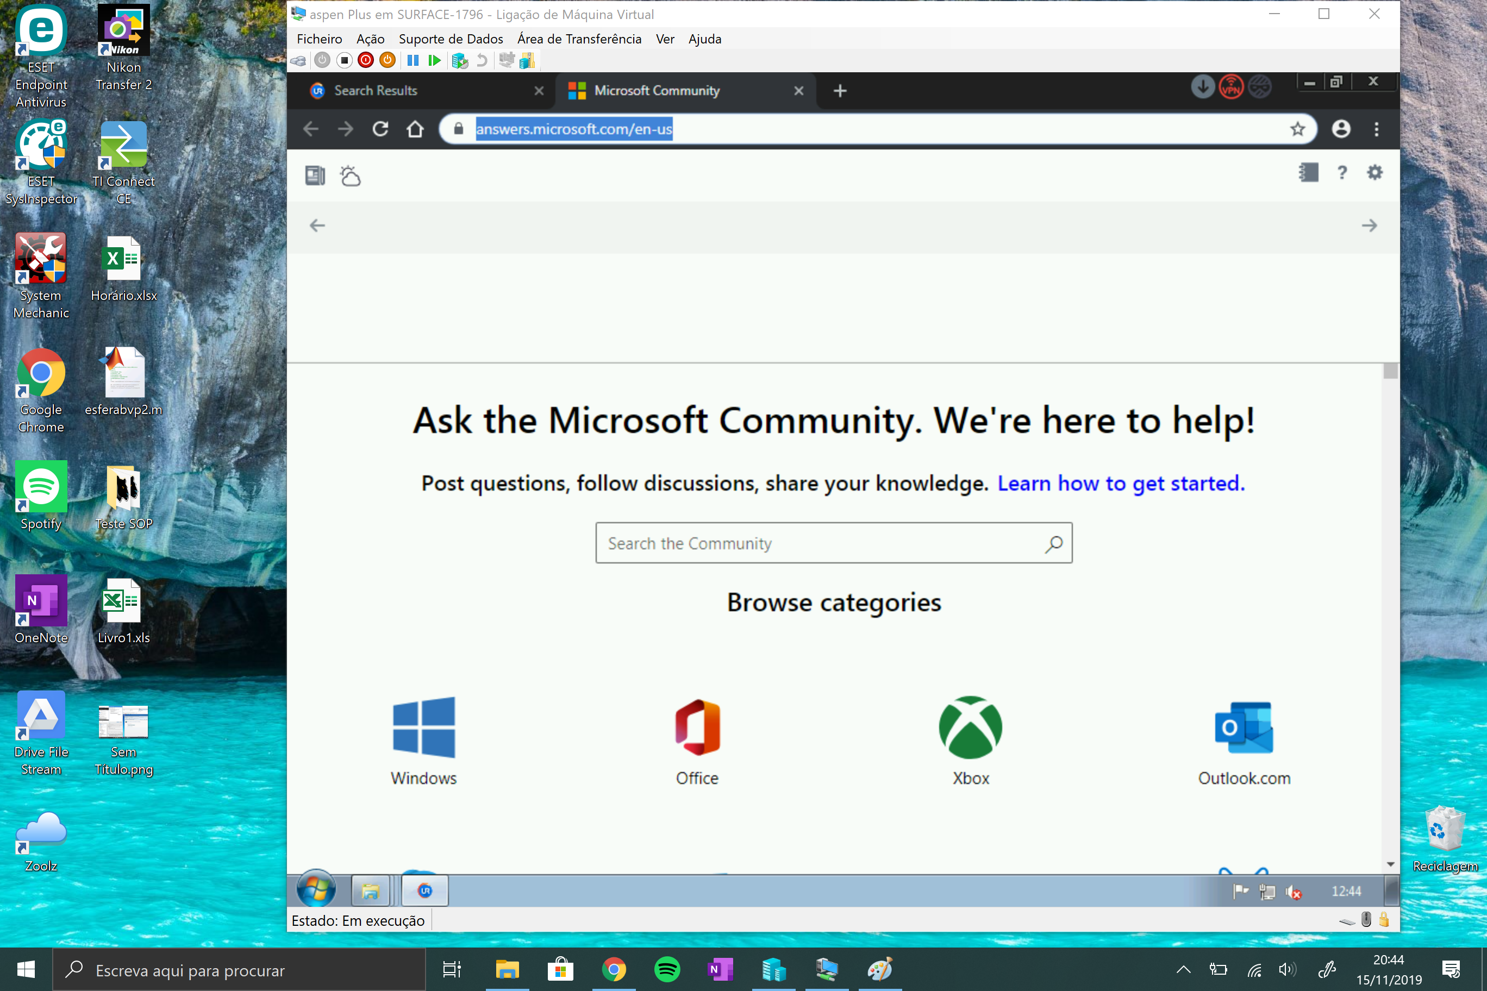The height and width of the screenshot is (991, 1487).
Task: Open the weather widget icon
Action: (350, 175)
